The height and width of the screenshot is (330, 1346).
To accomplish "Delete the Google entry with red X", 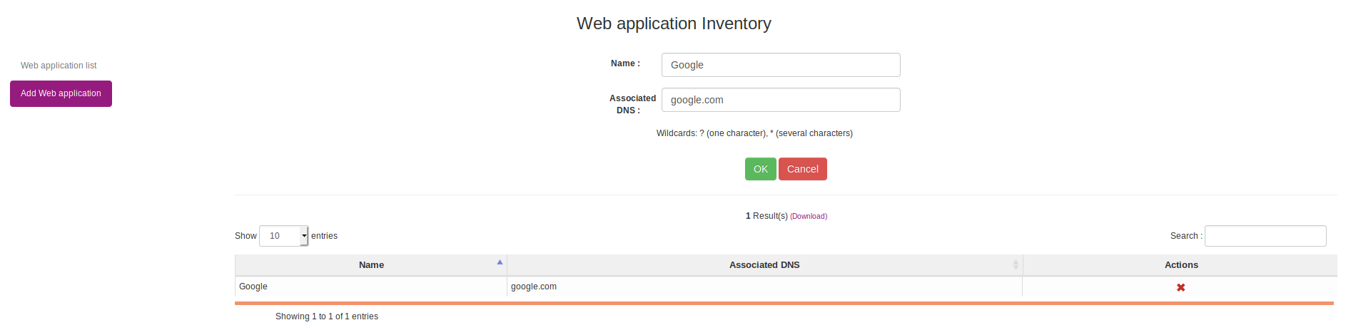I will 1180,287.
